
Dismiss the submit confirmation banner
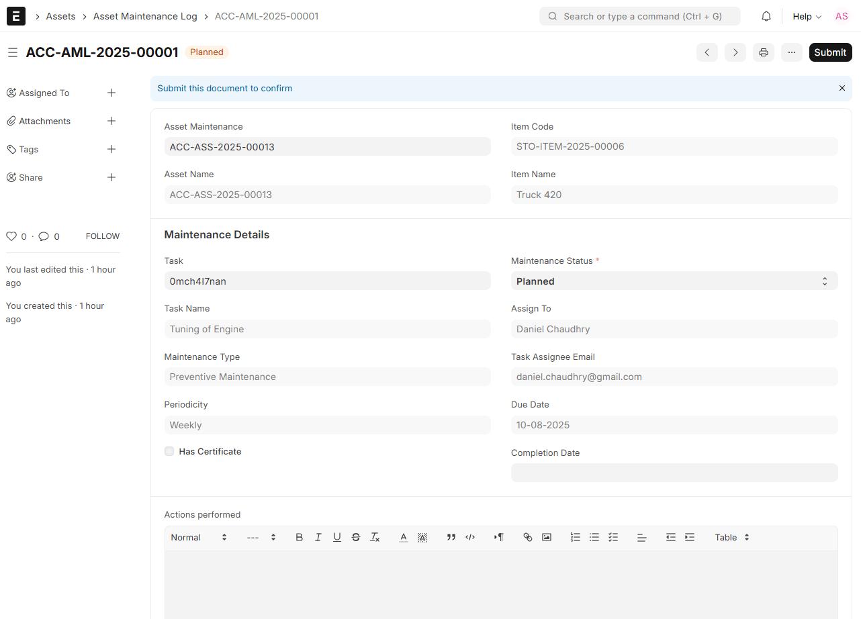(x=842, y=88)
